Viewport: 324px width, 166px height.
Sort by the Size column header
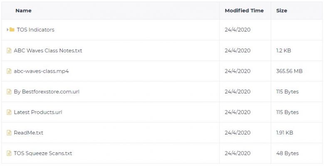[x=282, y=11]
